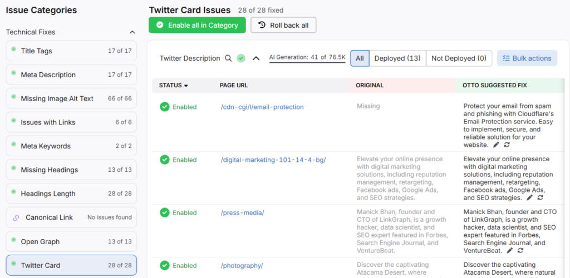This screenshot has width=570, height=278.
Task: Regenerate the email-protection suggestion with refresh icon
Action: tap(507, 145)
